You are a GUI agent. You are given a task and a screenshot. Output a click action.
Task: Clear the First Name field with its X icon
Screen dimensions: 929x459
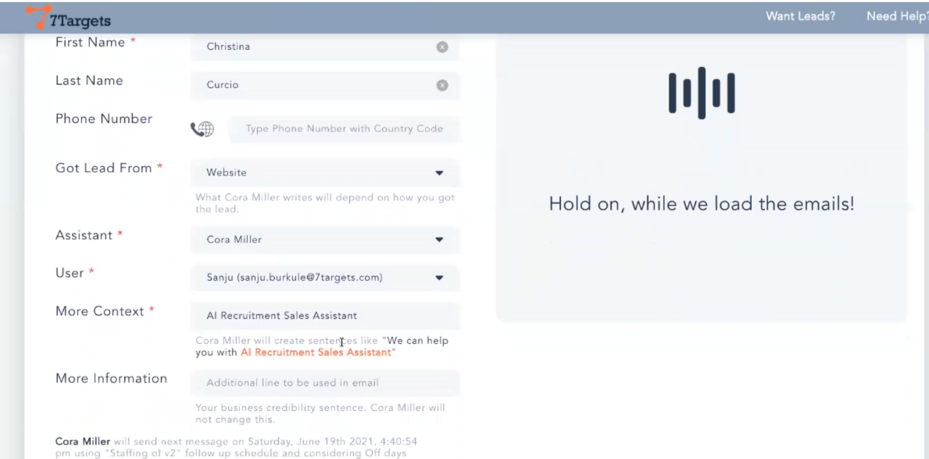[x=442, y=47]
